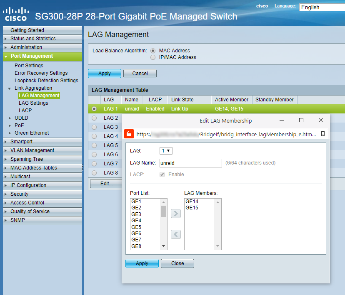
Task: Click the red insecure padlock icon
Action: [129, 134]
